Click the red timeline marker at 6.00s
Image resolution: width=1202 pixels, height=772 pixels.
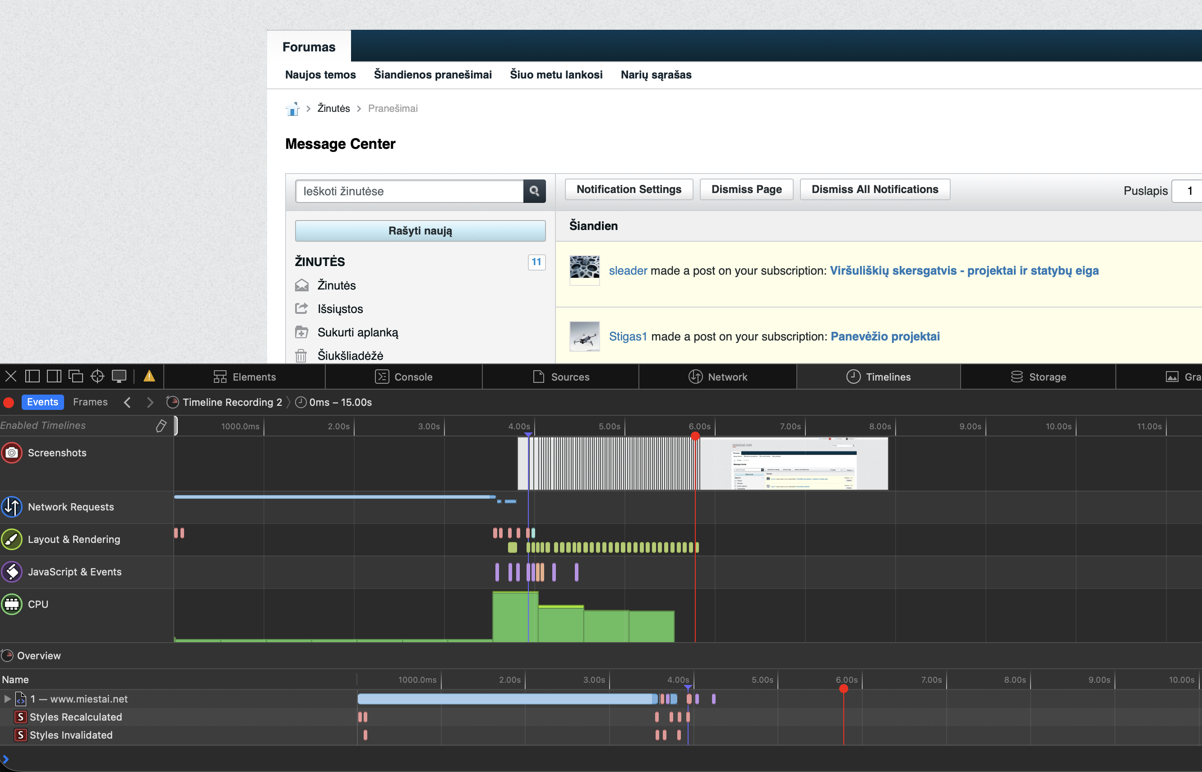(x=695, y=437)
